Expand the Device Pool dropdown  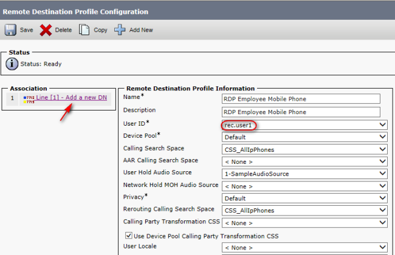304,137
